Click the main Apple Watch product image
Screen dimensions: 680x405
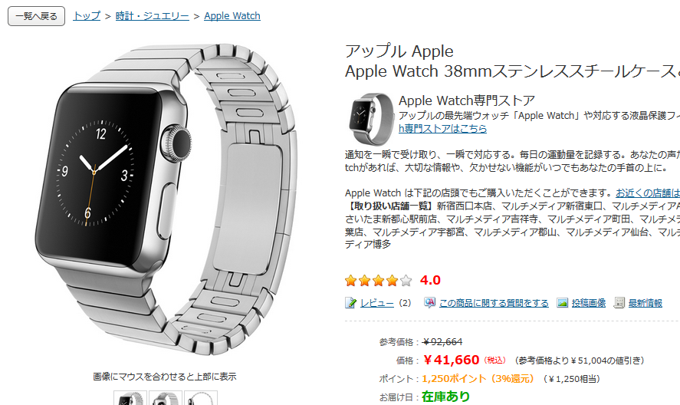[166, 200]
